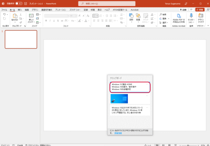This screenshot has height=146, width=210.
Task: Click Decrease indent icon
Action: (107, 16)
